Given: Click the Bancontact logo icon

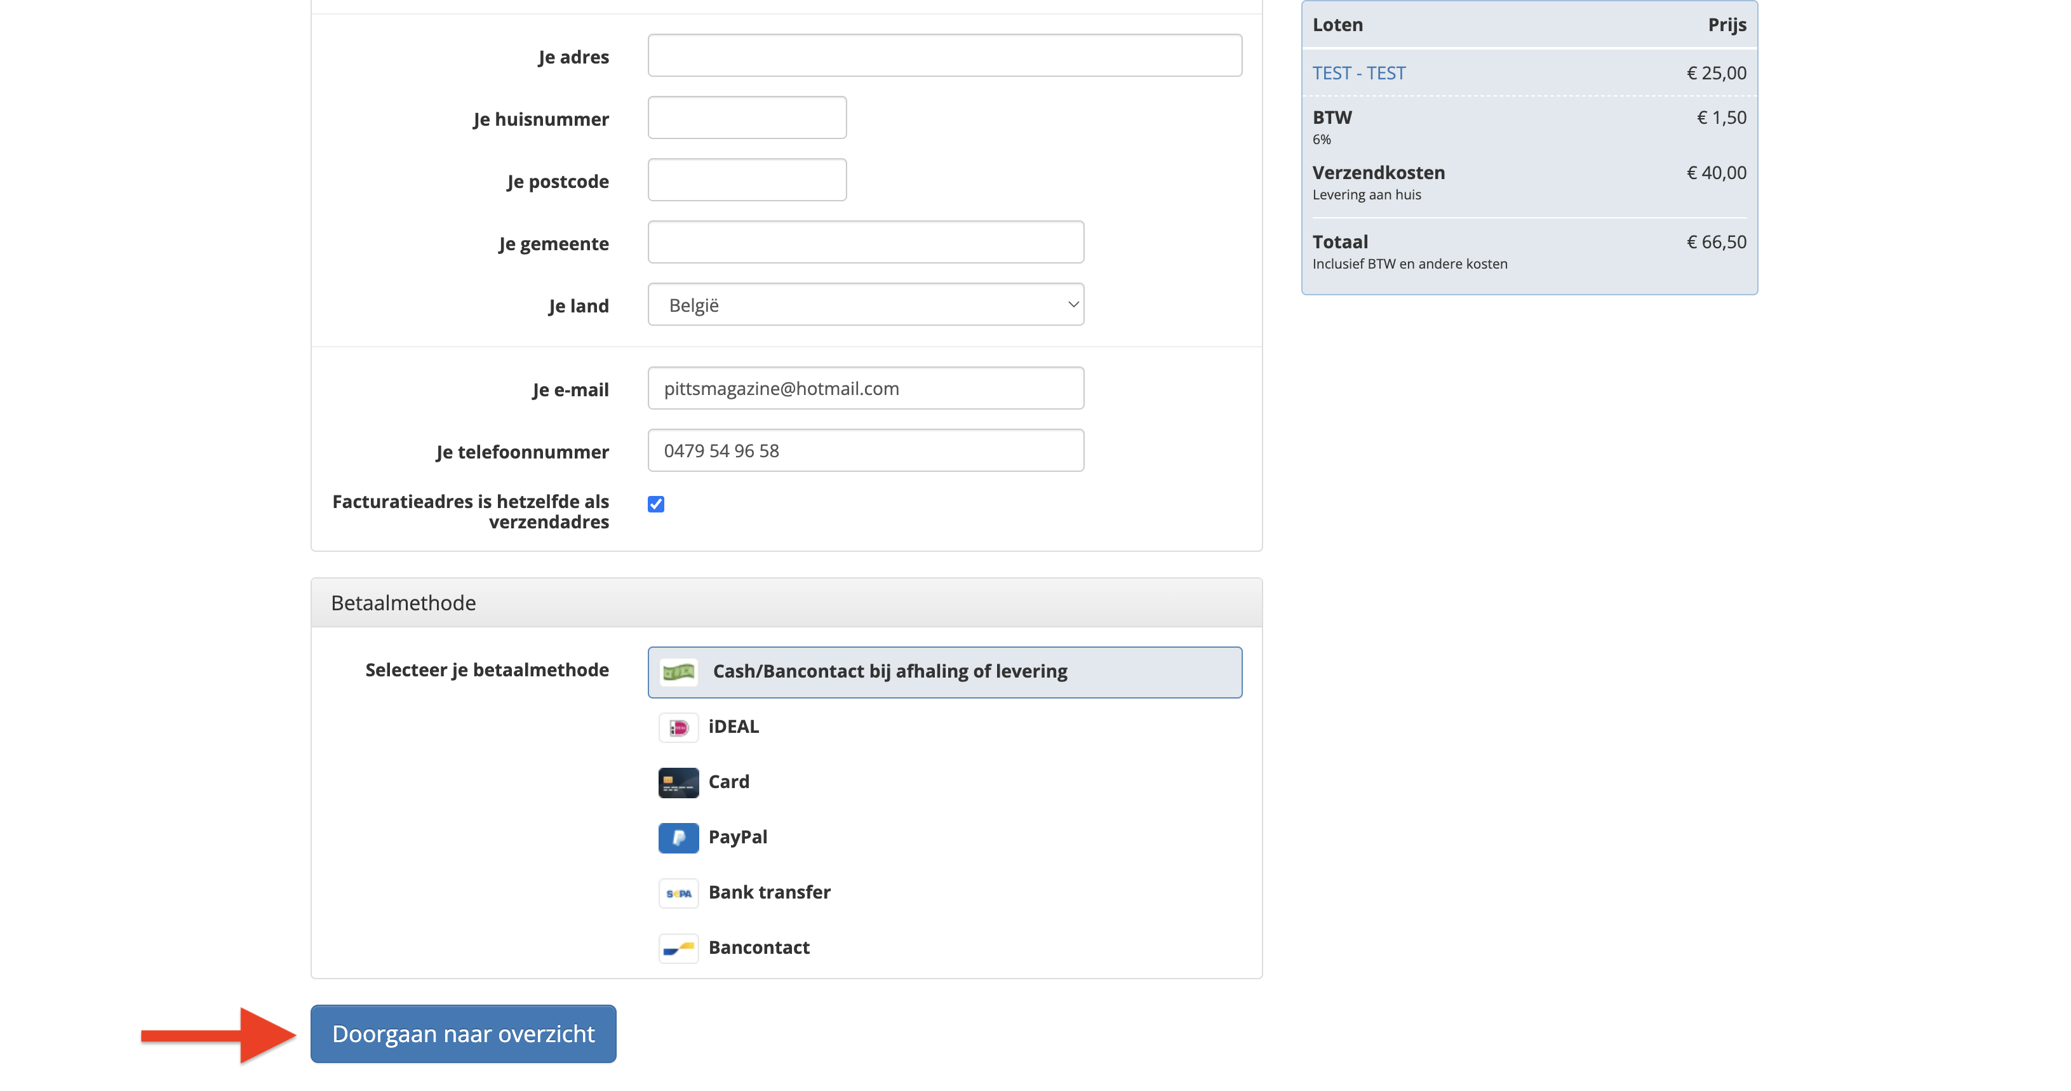Looking at the screenshot, I should (678, 949).
